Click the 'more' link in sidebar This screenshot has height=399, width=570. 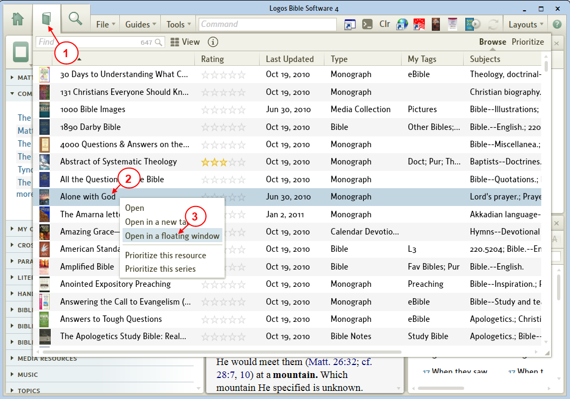(24, 194)
